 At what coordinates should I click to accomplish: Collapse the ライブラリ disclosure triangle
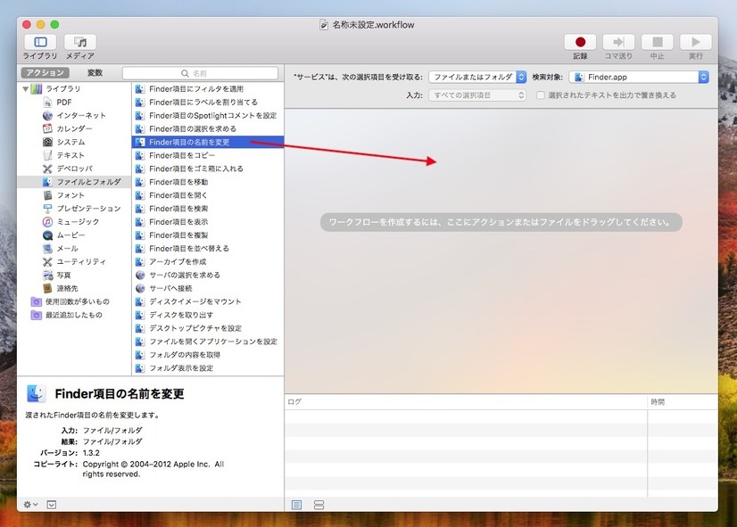click(25, 88)
